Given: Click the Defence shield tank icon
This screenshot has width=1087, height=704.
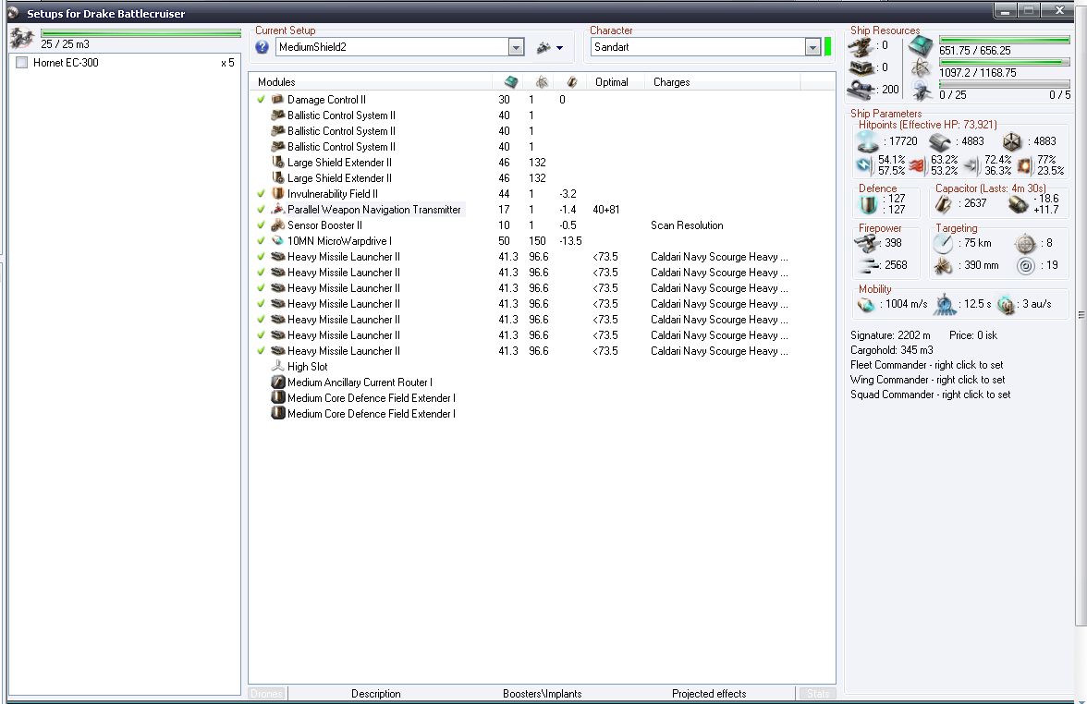Looking at the screenshot, I should (x=869, y=204).
